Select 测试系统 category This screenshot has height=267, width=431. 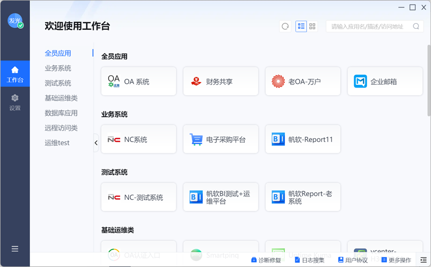pyautogui.click(x=58, y=83)
